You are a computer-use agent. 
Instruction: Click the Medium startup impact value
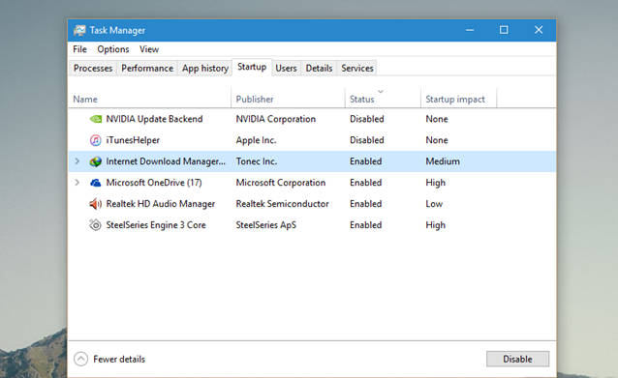point(443,161)
